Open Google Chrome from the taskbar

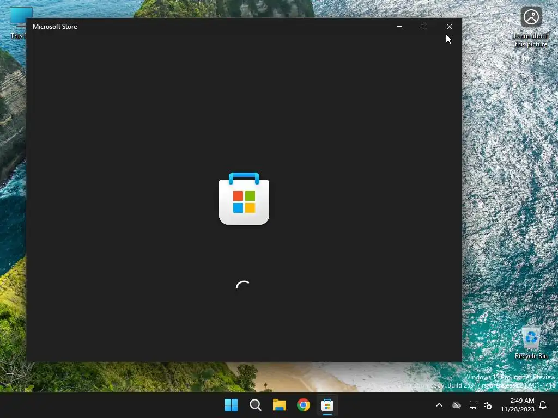(x=303, y=405)
